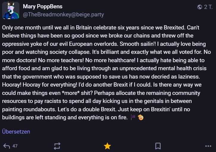Boost this post with the repost icon
216x152 pixels.
[x=57, y=146]
